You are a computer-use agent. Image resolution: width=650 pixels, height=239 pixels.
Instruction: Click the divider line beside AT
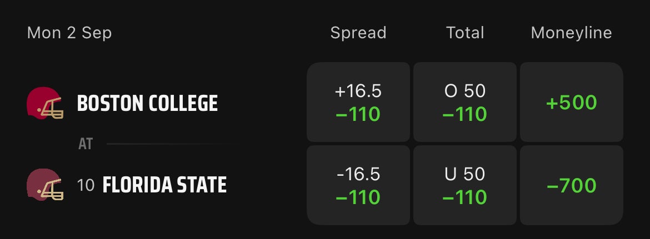pos(167,144)
